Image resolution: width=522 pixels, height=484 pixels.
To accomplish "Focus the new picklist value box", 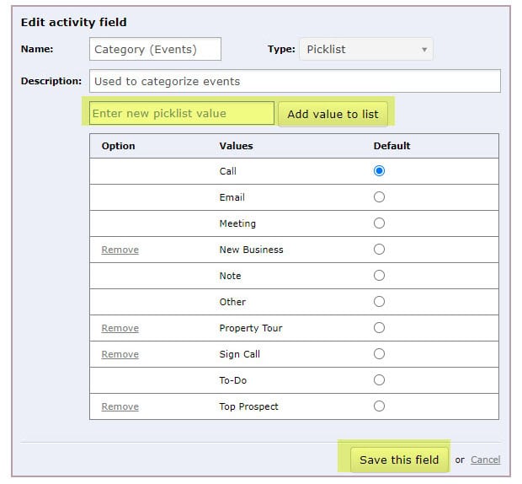I will tap(181, 113).
